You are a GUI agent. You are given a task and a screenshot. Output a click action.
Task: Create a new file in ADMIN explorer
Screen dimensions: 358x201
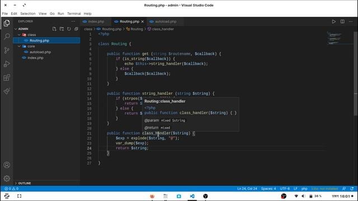(x=54, y=29)
